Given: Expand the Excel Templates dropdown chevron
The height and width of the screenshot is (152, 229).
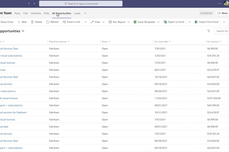Looking at the screenshot, I should coord(158,22).
